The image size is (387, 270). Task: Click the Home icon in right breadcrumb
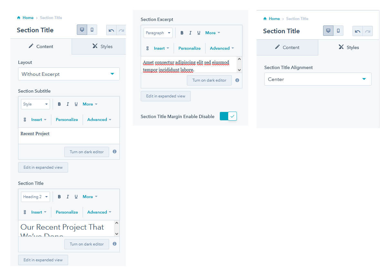265,19
